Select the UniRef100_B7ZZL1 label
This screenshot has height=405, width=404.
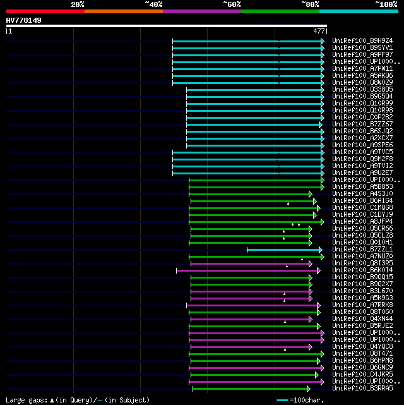coord(362,249)
